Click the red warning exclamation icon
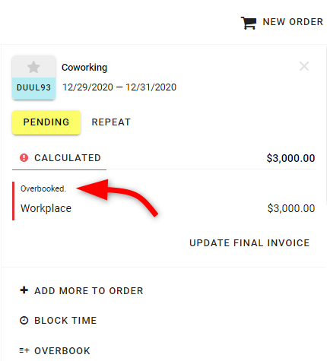327x361 pixels. click(24, 157)
